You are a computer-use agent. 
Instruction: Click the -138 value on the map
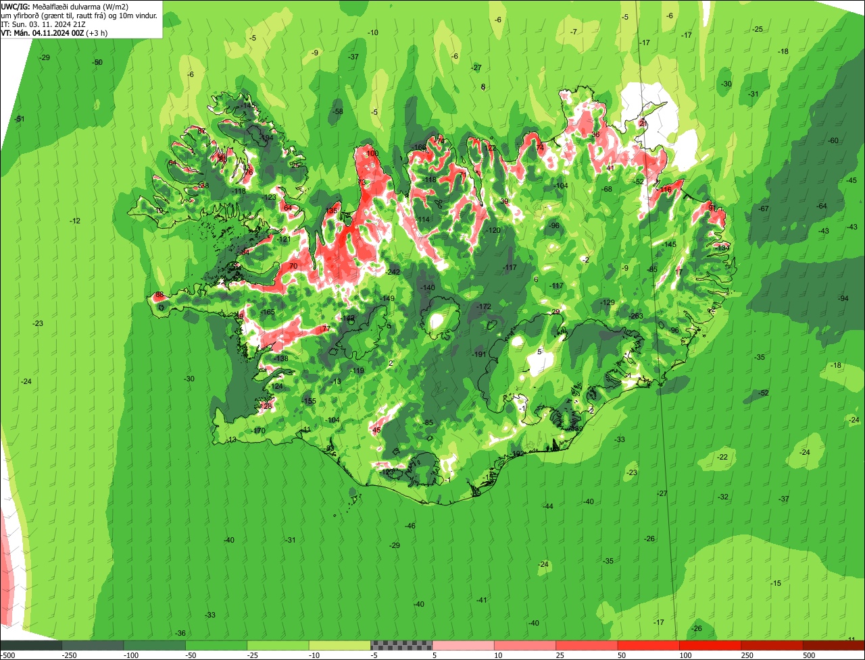281,358
